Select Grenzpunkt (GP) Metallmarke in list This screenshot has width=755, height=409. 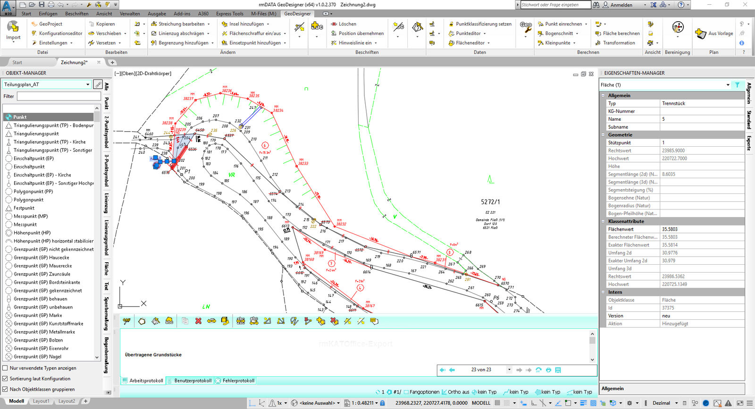(44, 332)
